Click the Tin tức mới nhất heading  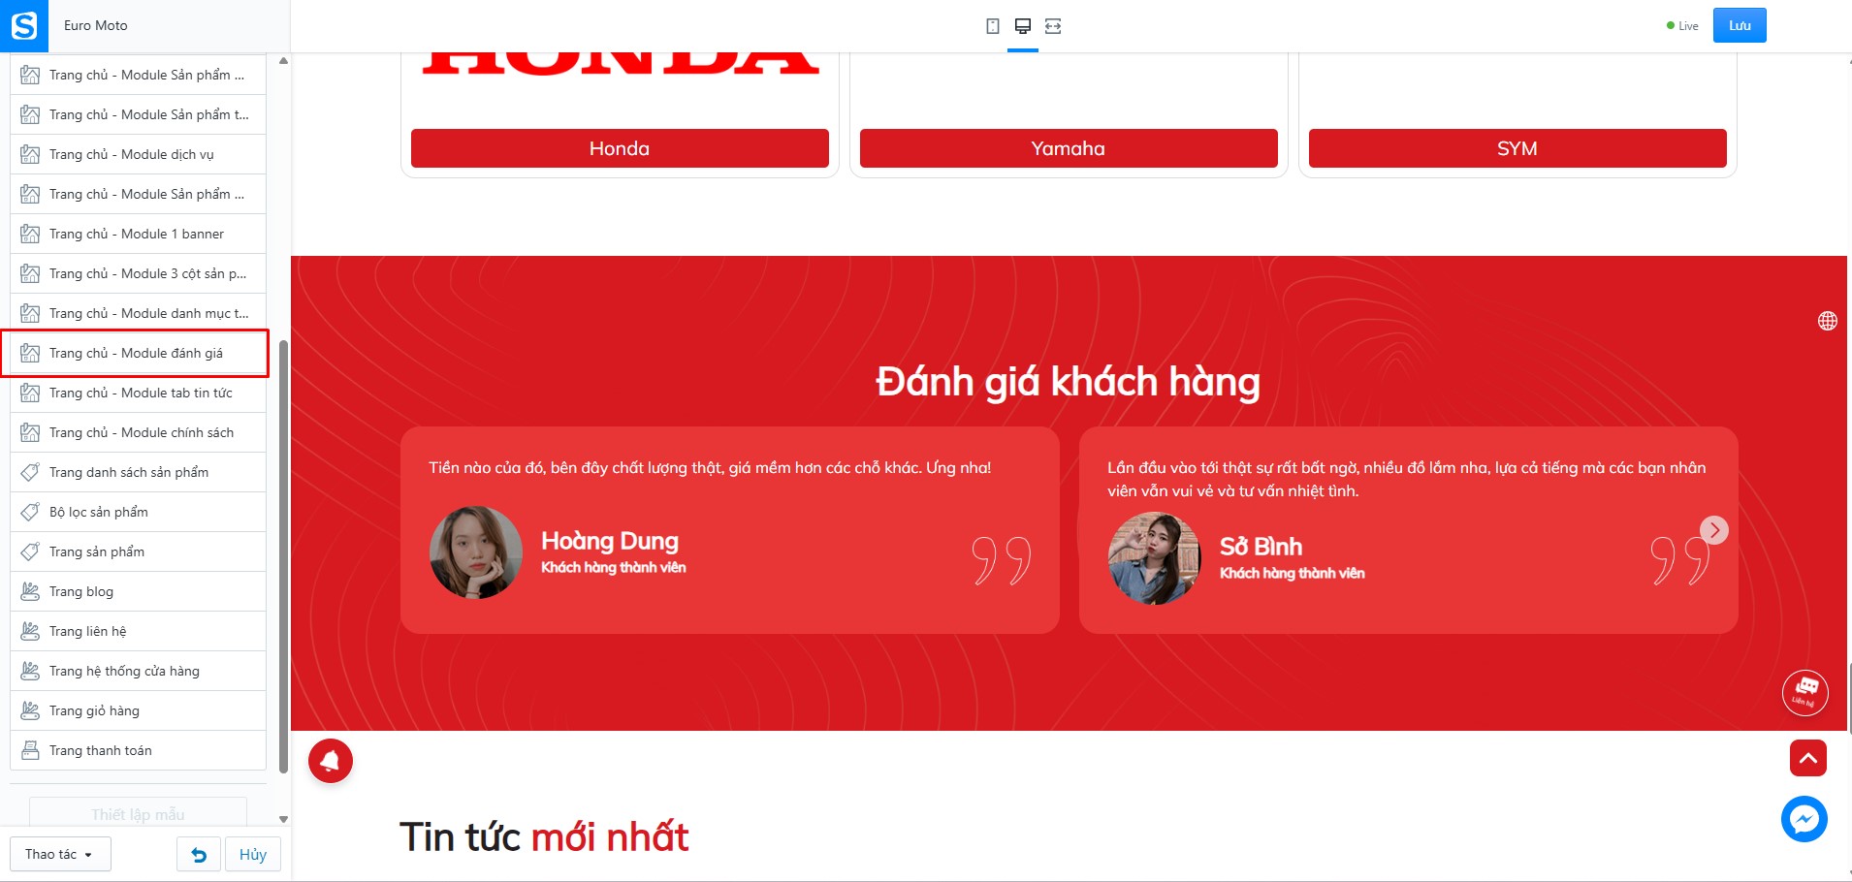[544, 837]
